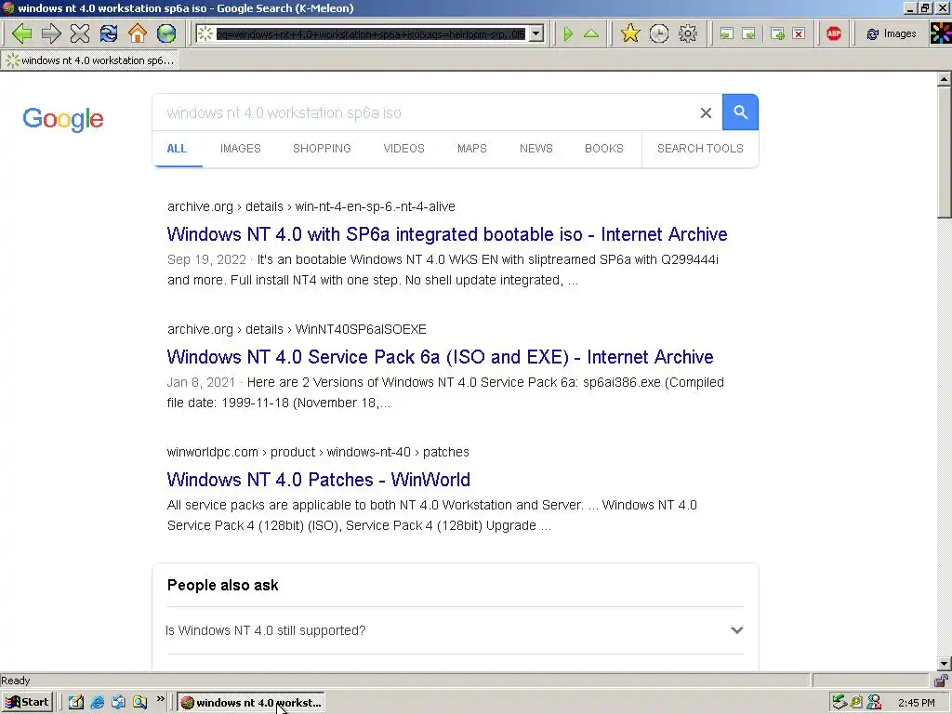The height and width of the screenshot is (714, 952).
Task: Select the ALL results tab
Action: pos(177,149)
